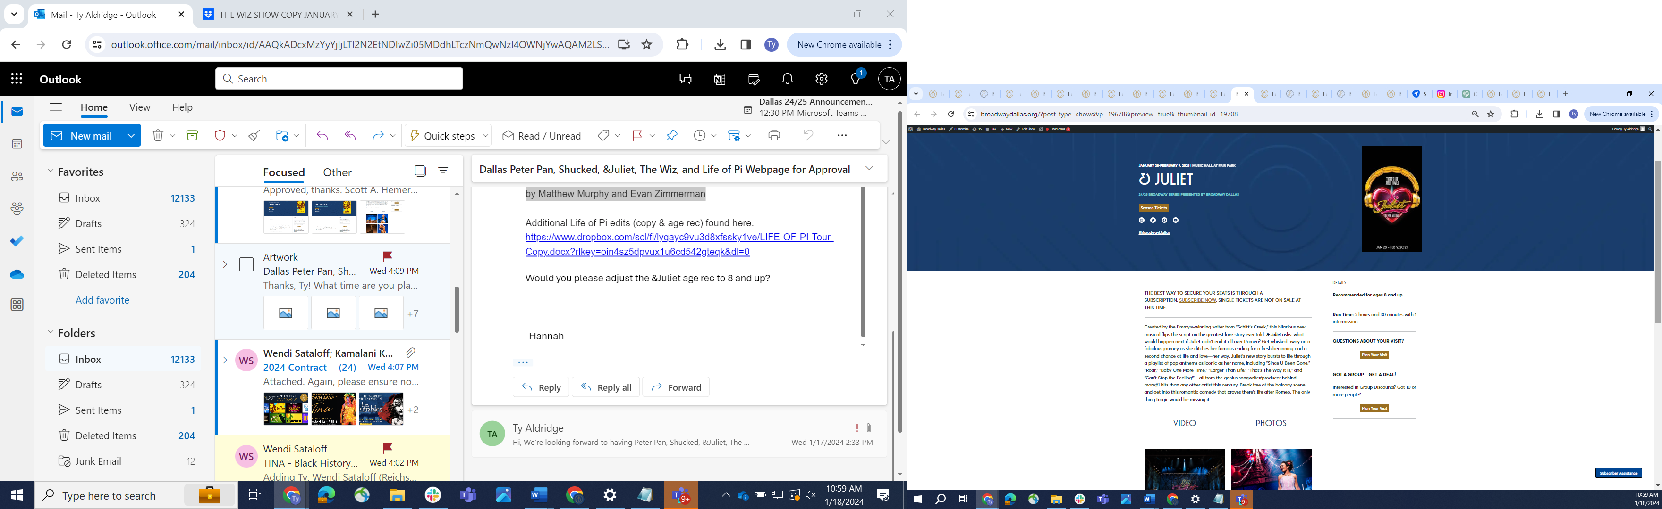Open the ribbon overflow three dots
This screenshot has height=509, width=1662.
pyautogui.click(x=842, y=135)
